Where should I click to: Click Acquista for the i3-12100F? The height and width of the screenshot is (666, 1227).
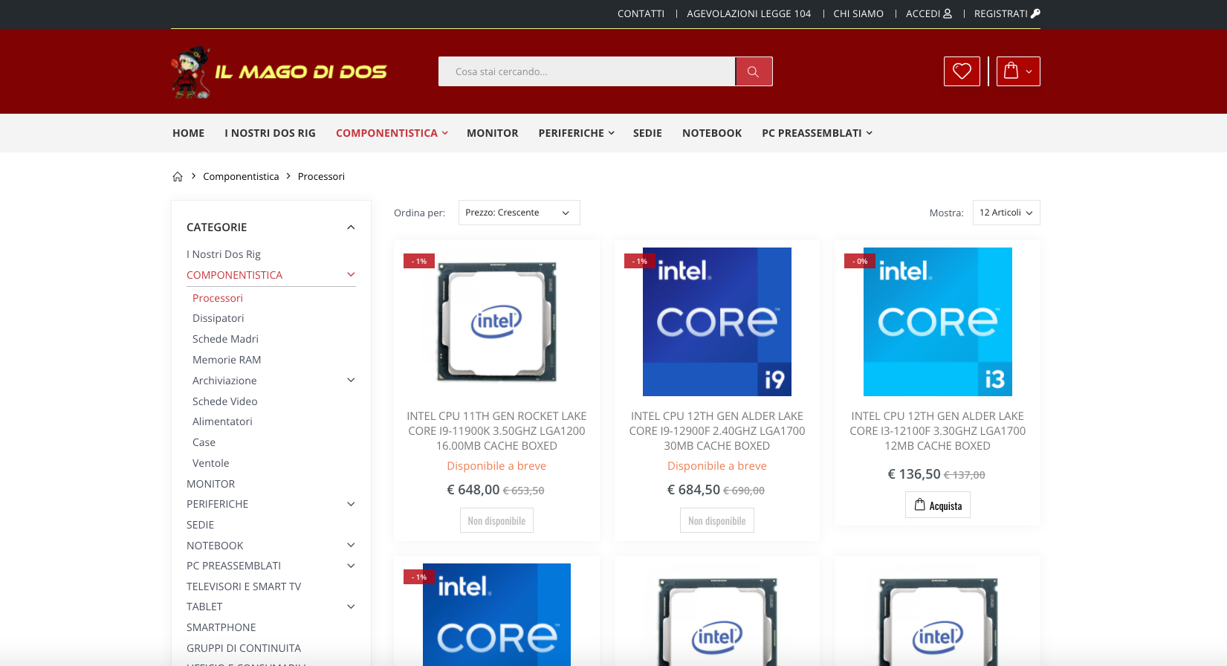pos(938,505)
